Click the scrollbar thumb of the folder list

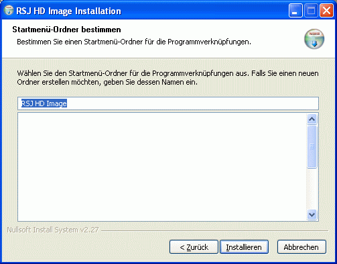pyautogui.click(x=312, y=146)
